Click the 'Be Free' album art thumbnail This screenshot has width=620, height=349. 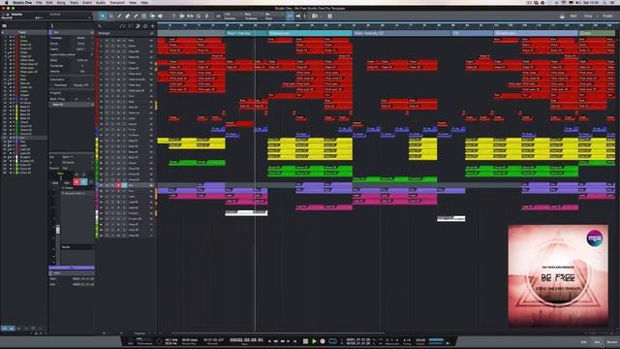pyautogui.click(x=558, y=275)
